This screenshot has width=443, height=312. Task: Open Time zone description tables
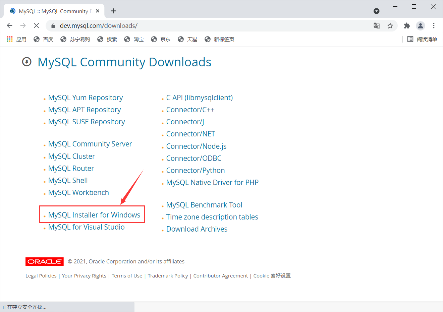pos(212,217)
